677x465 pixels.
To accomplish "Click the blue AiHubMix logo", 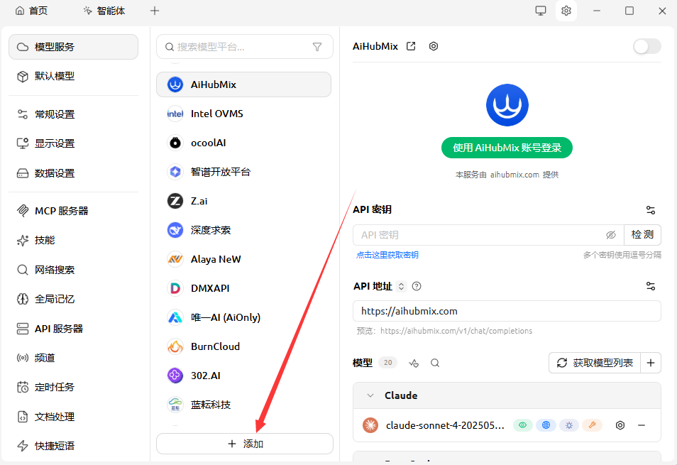I will pos(507,105).
